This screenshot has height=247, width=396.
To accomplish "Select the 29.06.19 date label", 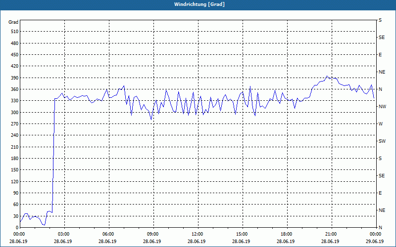I will point(375,241).
